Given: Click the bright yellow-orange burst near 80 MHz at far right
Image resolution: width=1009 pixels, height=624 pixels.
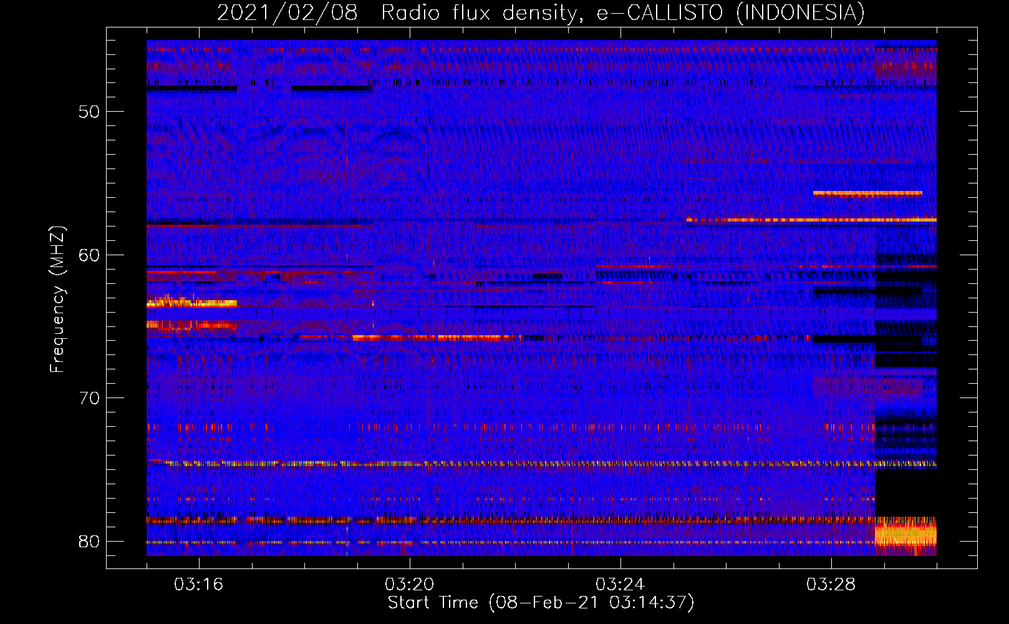Looking at the screenshot, I should [x=905, y=535].
